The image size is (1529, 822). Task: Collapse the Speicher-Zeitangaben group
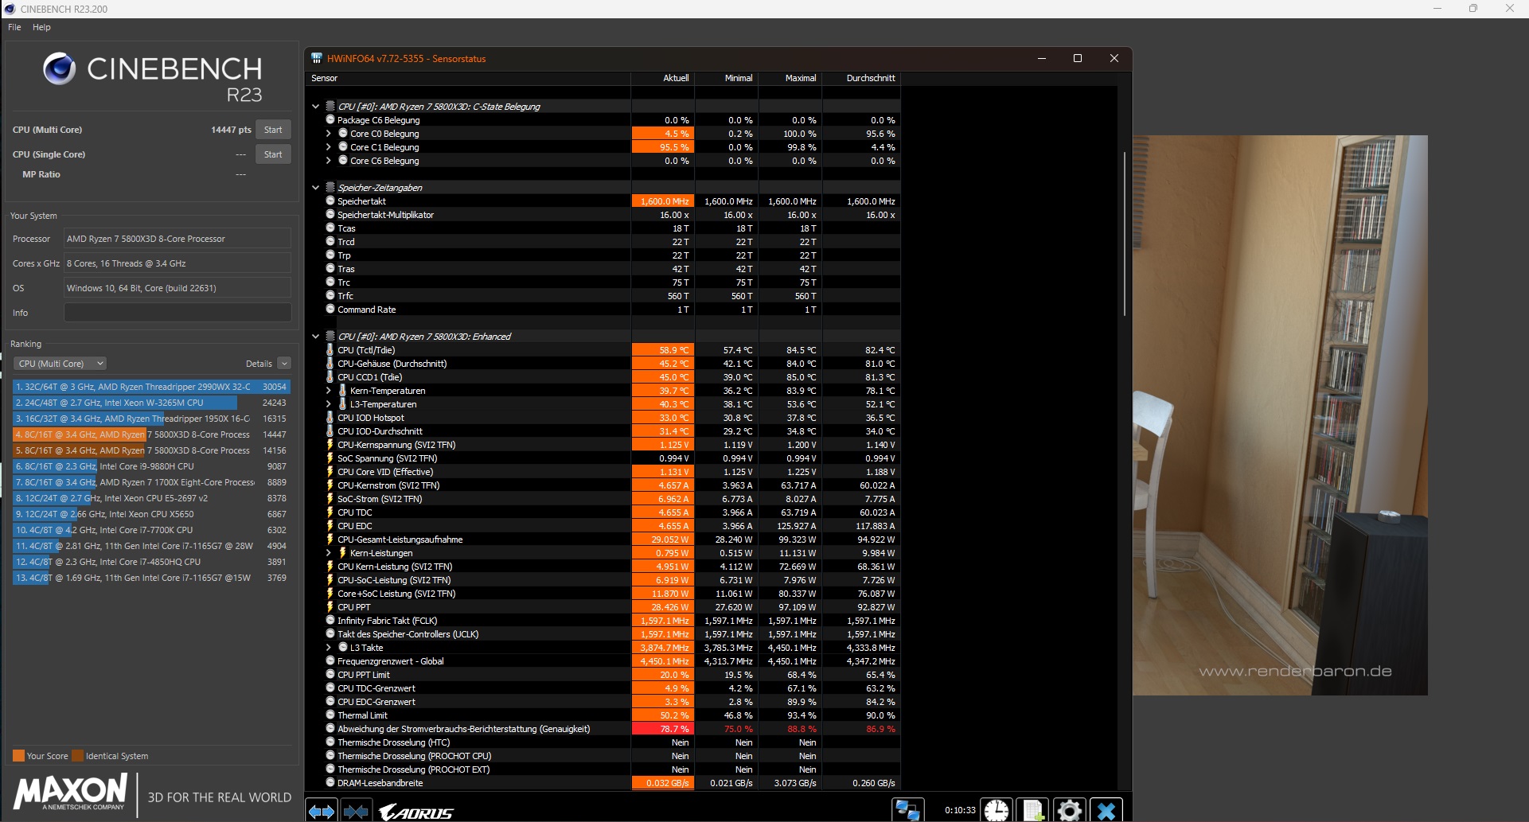tap(315, 188)
